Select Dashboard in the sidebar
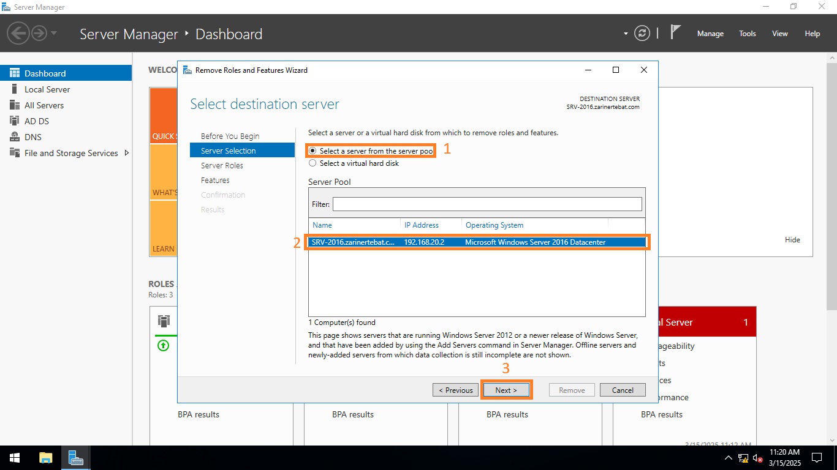The width and height of the screenshot is (837, 470). 66,73
